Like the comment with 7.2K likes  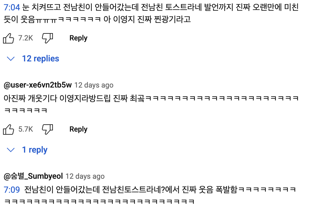click(x=9, y=38)
